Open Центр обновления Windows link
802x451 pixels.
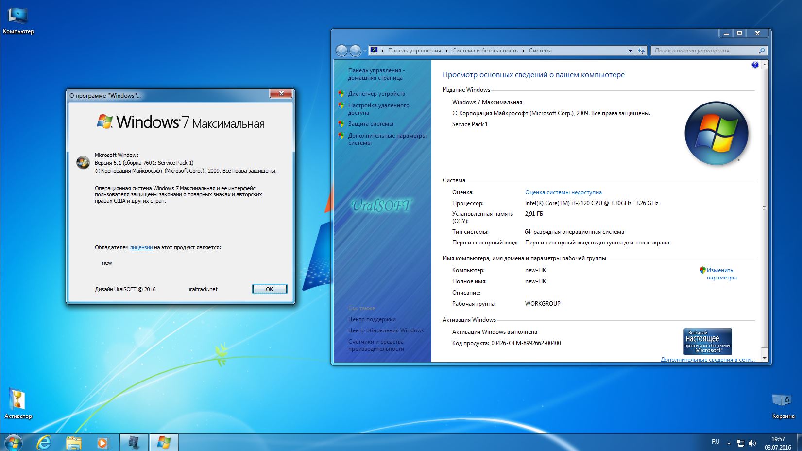click(x=386, y=330)
